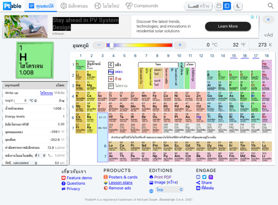Click the alkali metals legend category
Screen dimensions: 278x205
(140, 78)
